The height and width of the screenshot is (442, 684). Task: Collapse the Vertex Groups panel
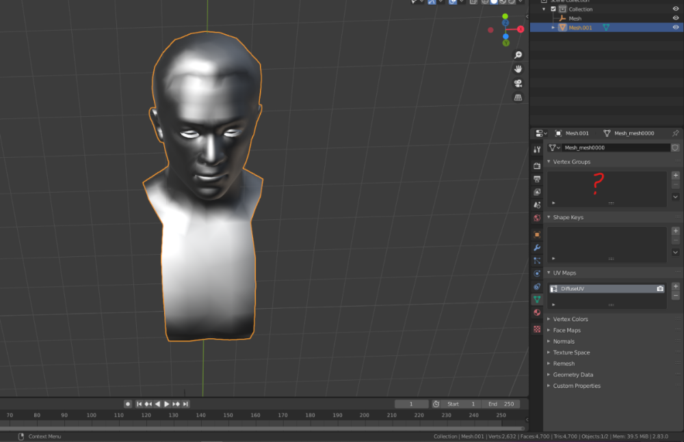pos(573,162)
